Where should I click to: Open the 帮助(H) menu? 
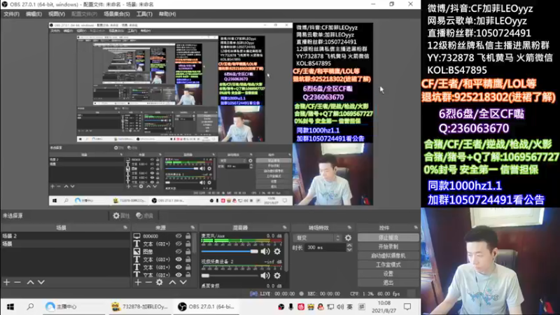pyautogui.click(x=167, y=14)
